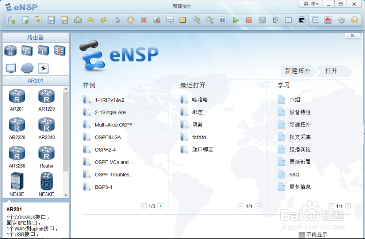This screenshot has width=365, height=239.
Task: Zoom out with the magnifier minus icon
Action: [x=210, y=20]
